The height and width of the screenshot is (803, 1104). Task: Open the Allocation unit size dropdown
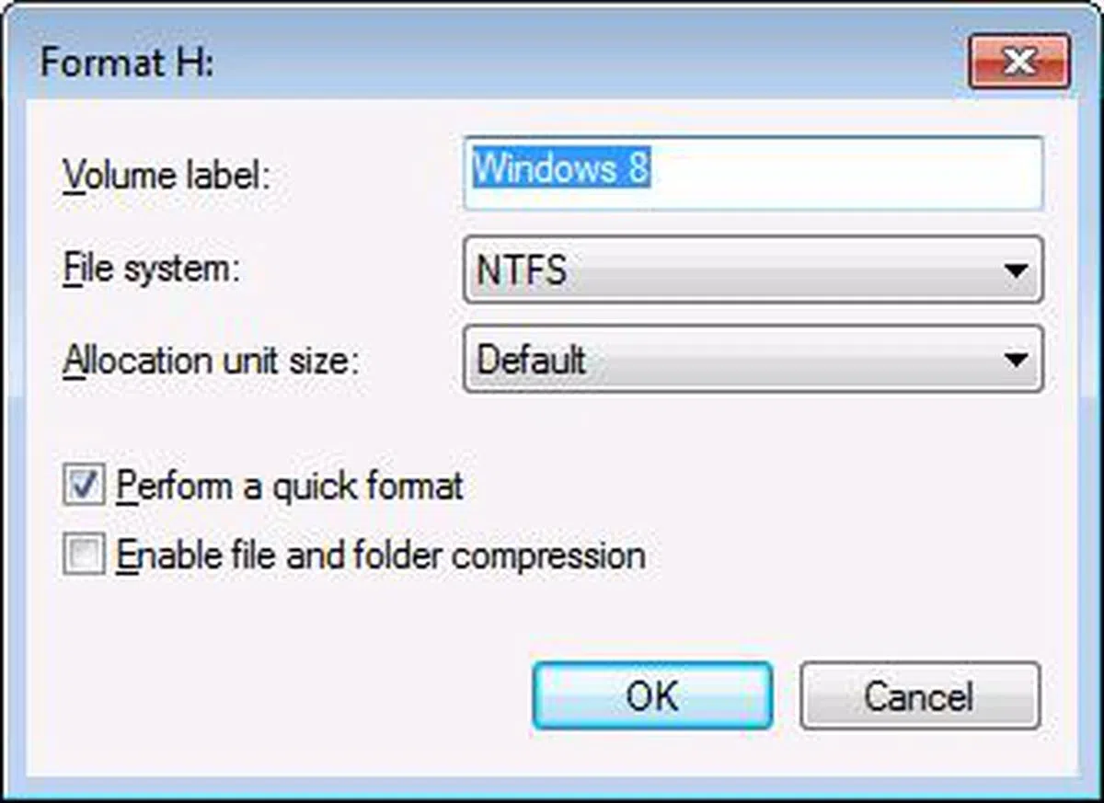coord(753,359)
